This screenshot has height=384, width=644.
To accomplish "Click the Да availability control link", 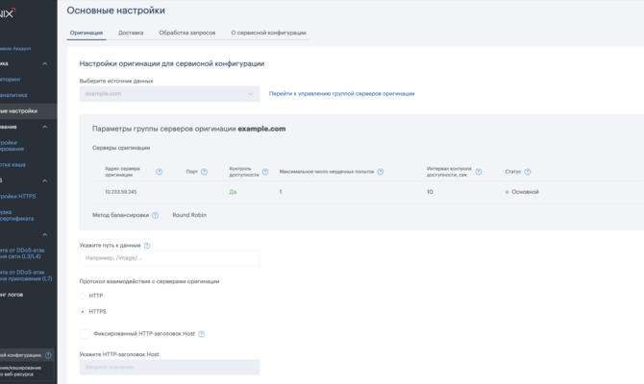I will tap(233, 192).
